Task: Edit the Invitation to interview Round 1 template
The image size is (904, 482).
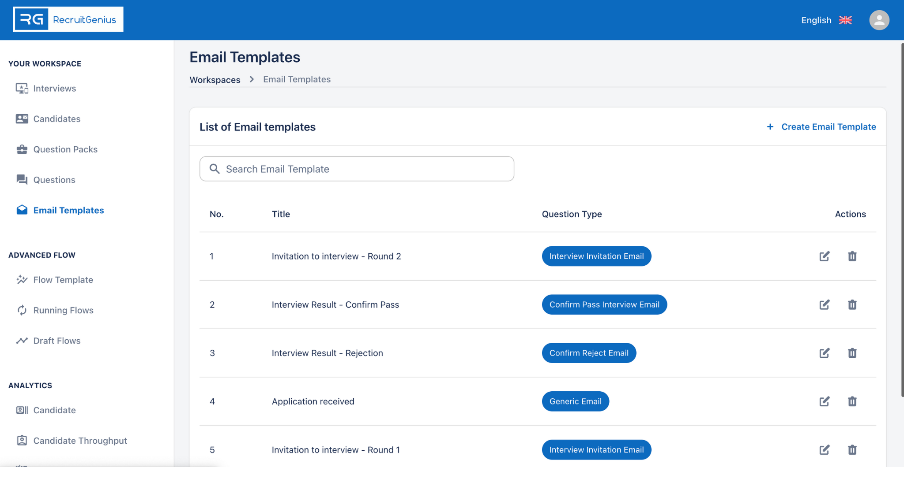Action: [824, 450]
